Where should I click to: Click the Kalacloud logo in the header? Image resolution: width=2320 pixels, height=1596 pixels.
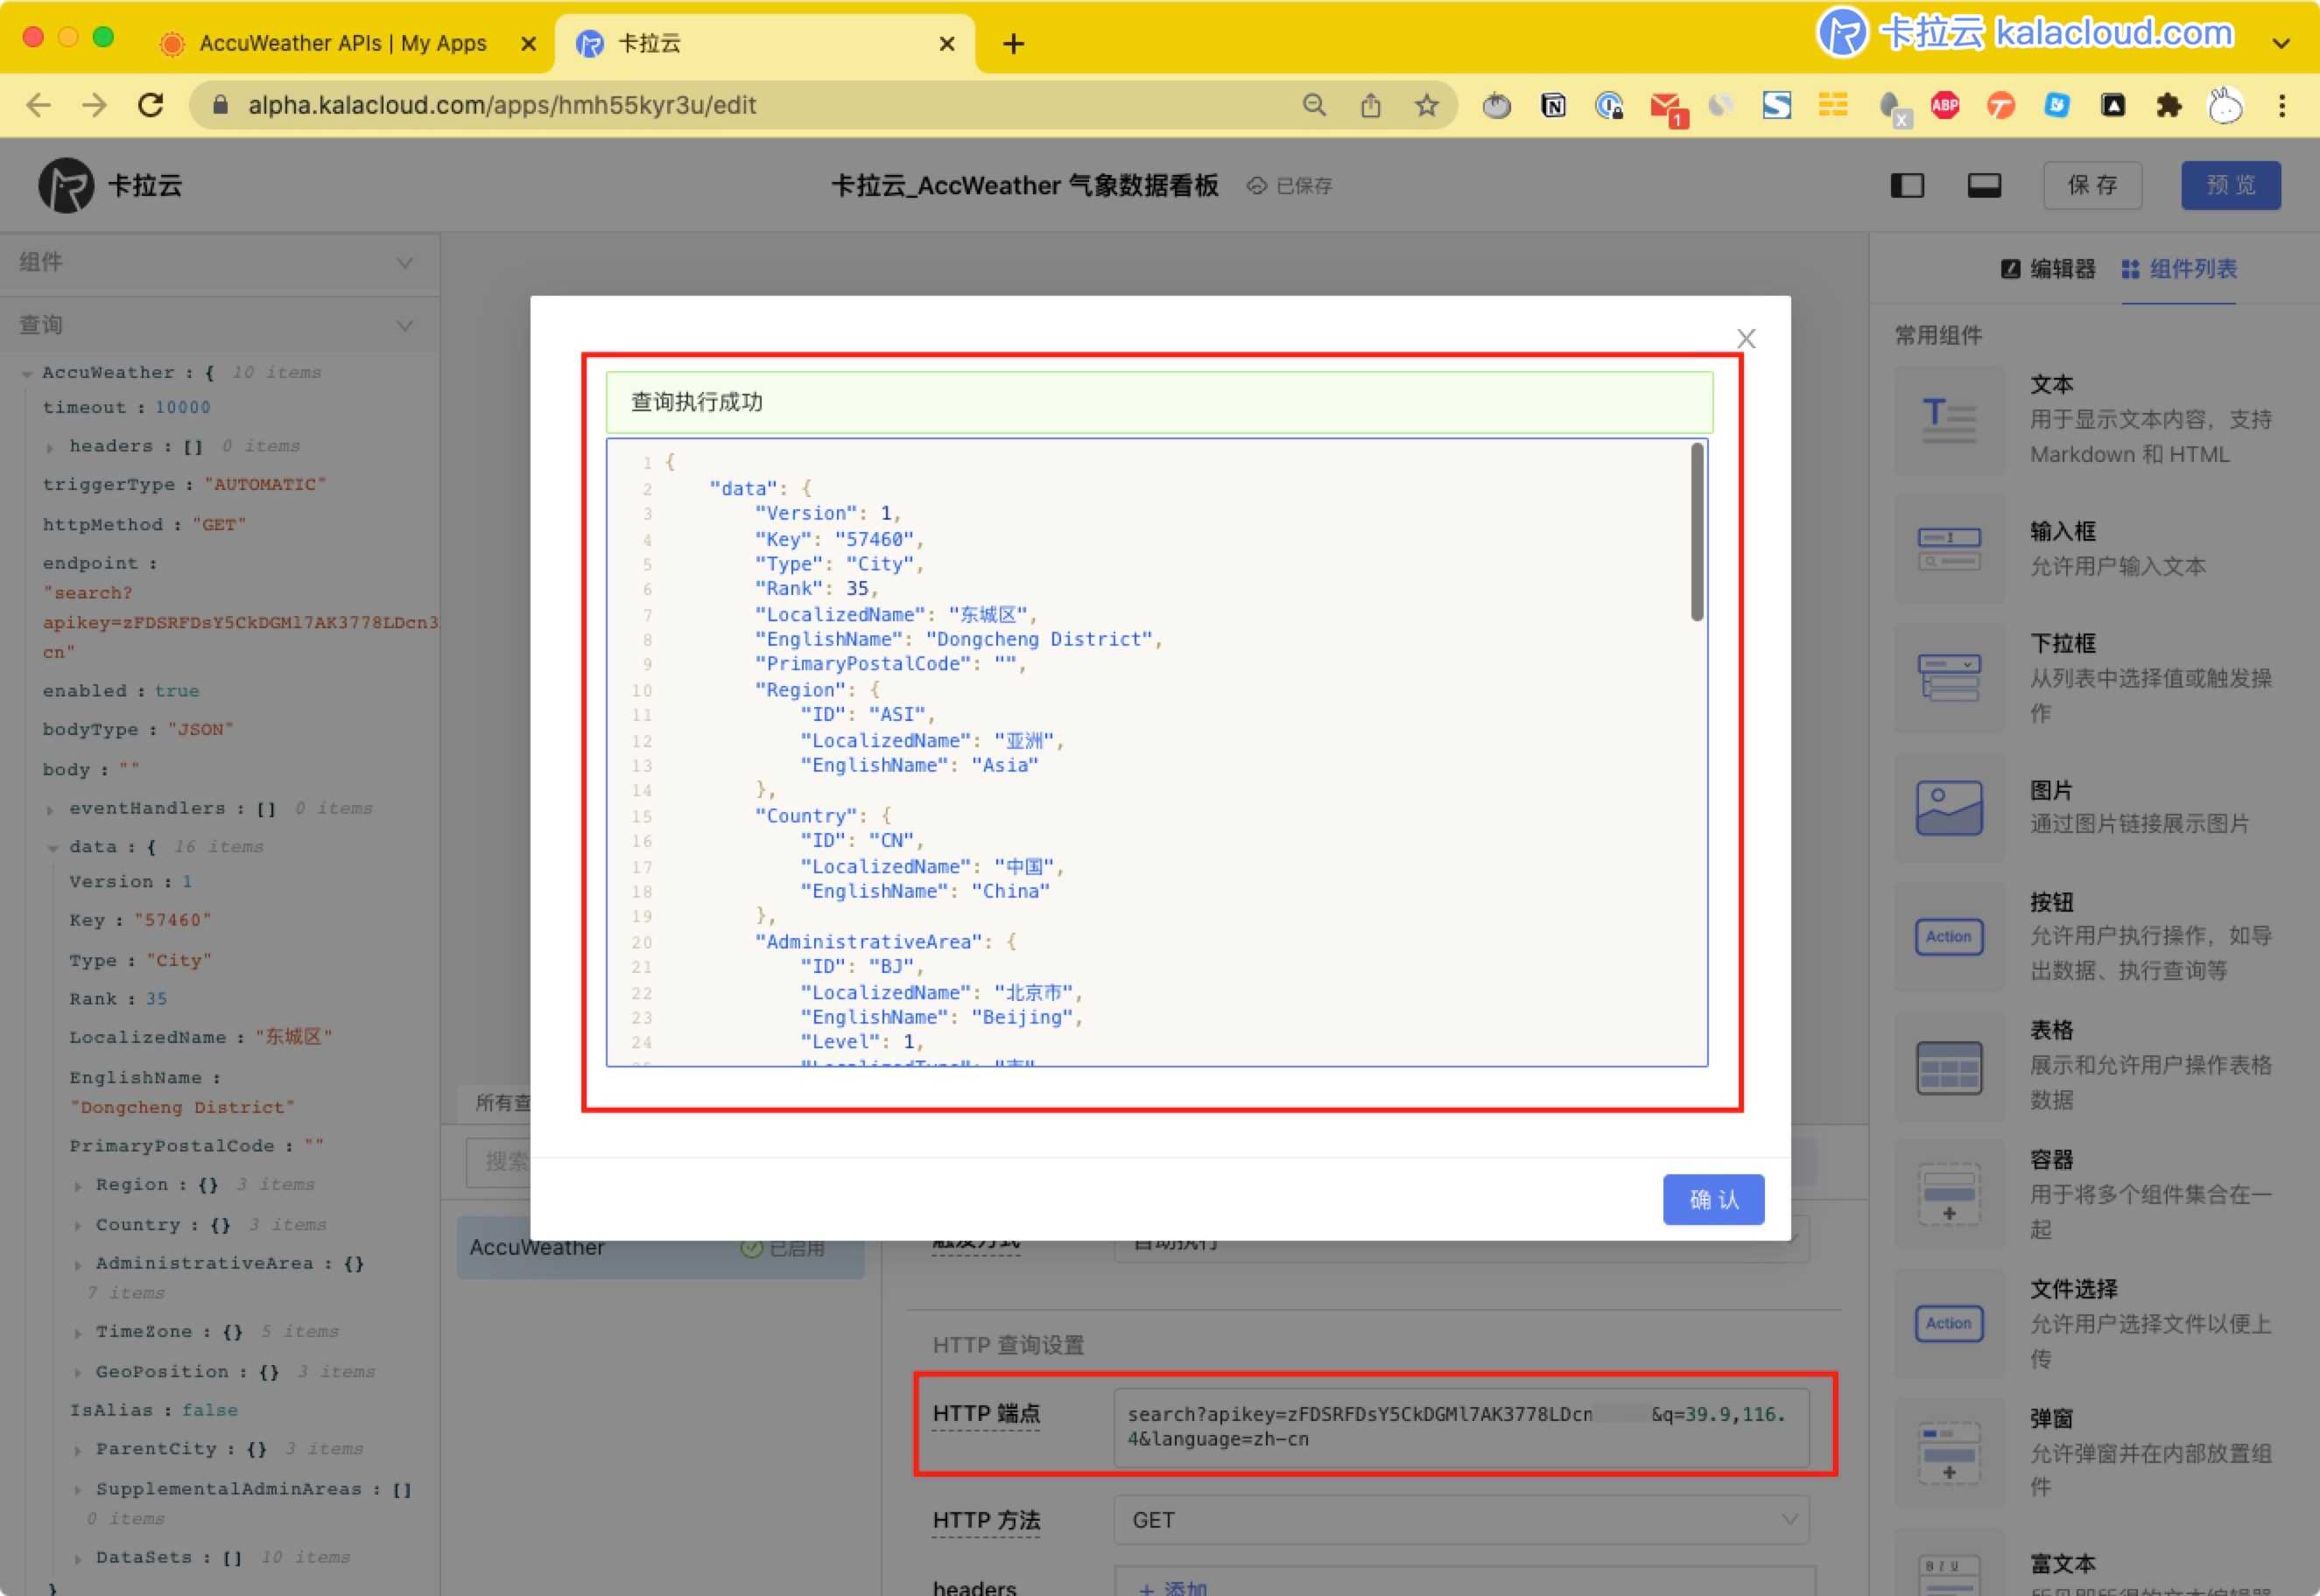(66, 186)
